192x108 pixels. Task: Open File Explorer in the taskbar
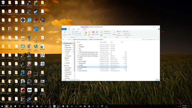(7, 106)
